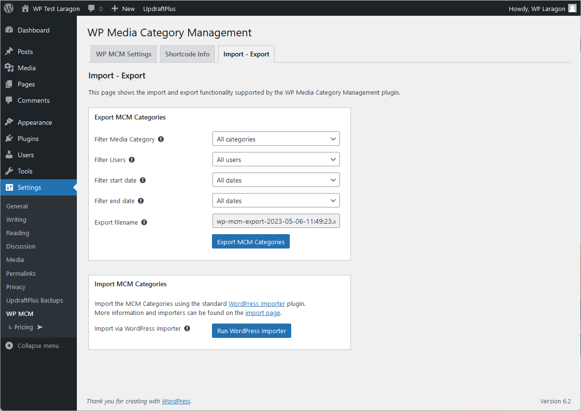Open the Filter start date dropdown

[276, 180]
